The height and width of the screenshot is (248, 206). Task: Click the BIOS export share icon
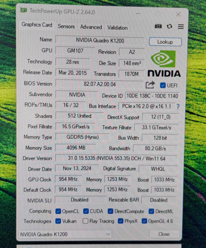(150, 85)
